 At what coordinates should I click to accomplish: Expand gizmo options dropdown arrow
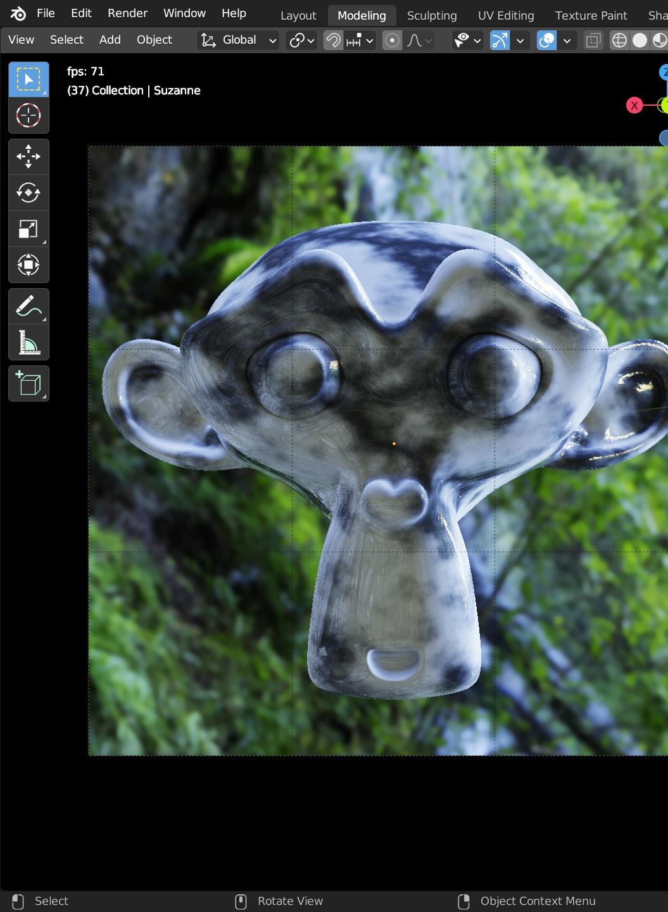click(x=520, y=41)
